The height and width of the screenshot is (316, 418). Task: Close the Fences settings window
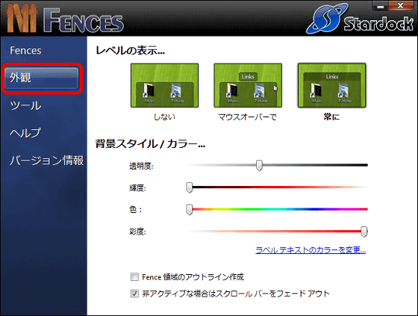(x=401, y=6)
